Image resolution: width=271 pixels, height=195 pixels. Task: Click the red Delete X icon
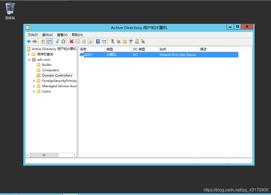click(x=71, y=42)
